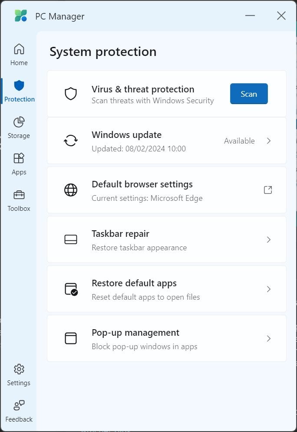Minimize the PC Manager window
This screenshot has width=297, height=432.
pyautogui.click(x=250, y=16)
